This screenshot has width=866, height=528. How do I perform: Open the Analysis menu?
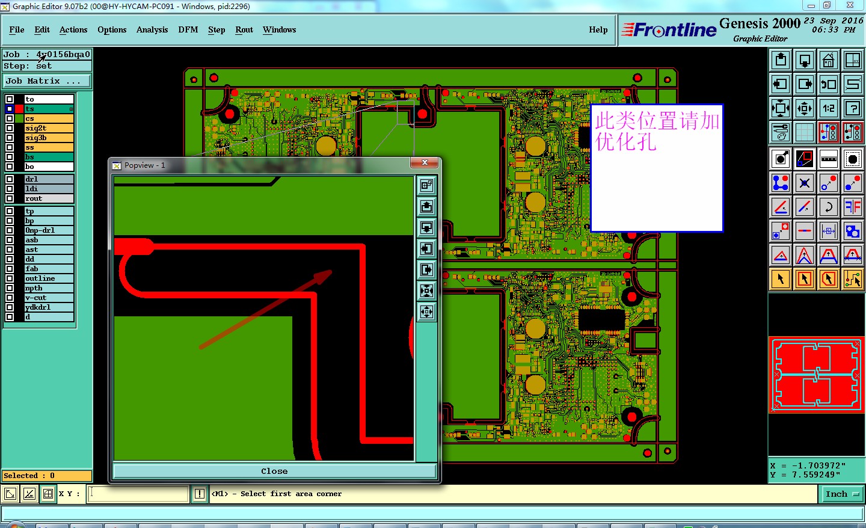pyautogui.click(x=152, y=29)
